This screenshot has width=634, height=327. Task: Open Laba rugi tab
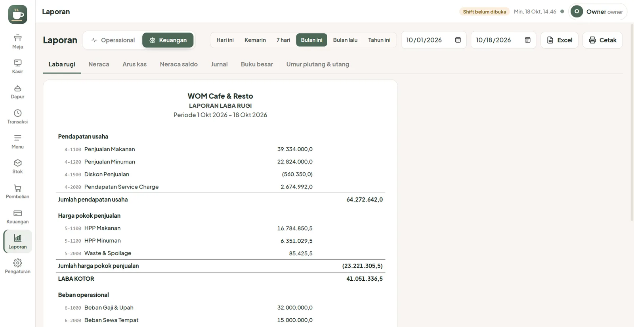[62, 64]
